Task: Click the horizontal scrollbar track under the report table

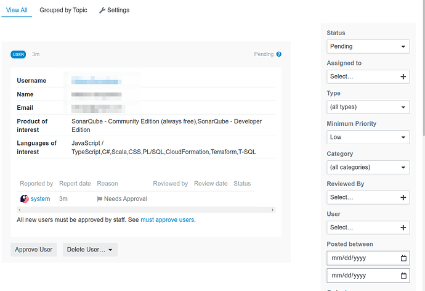Action: pos(146,210)
